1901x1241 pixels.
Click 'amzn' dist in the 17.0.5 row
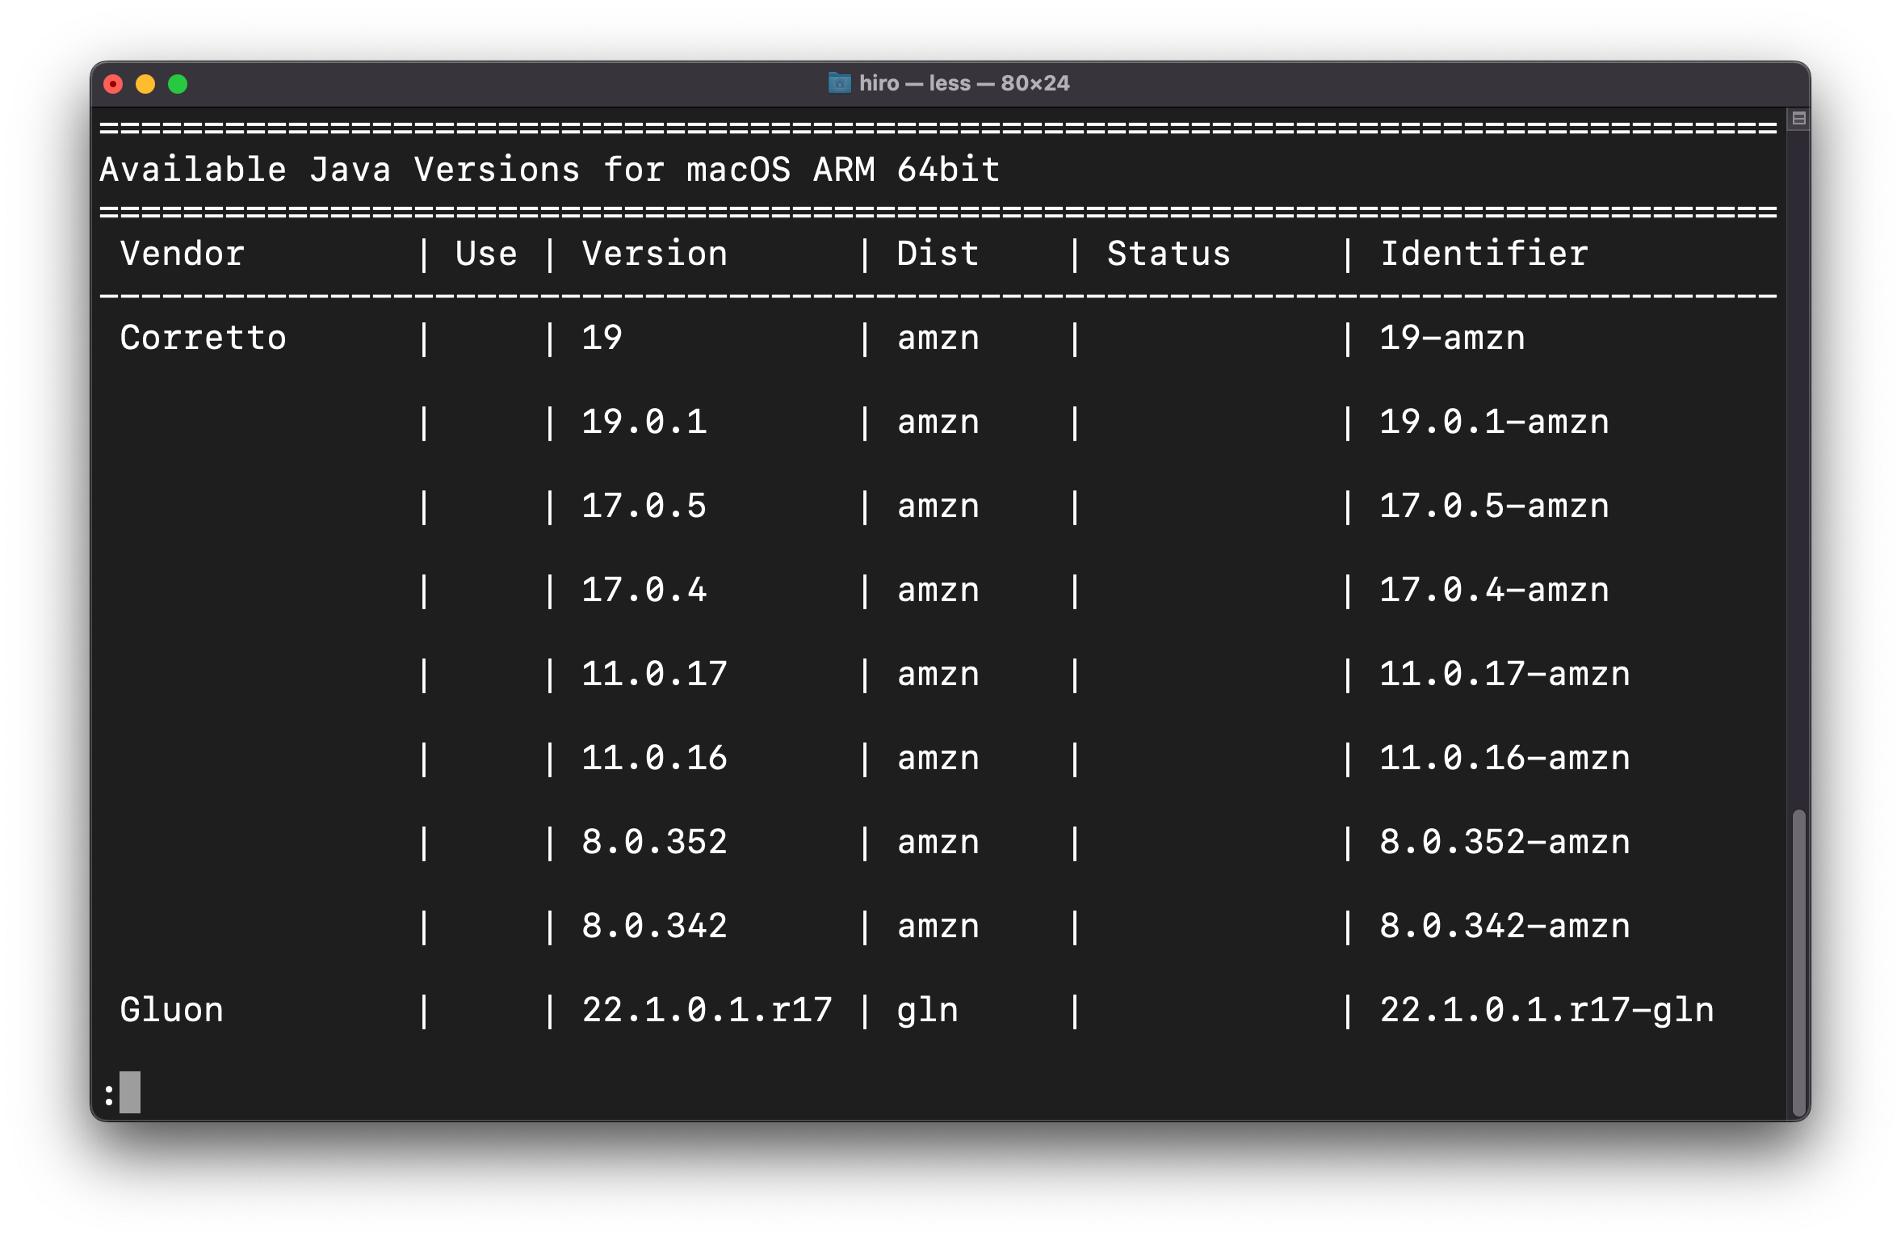pyautogui.click(x=938, y=507)
